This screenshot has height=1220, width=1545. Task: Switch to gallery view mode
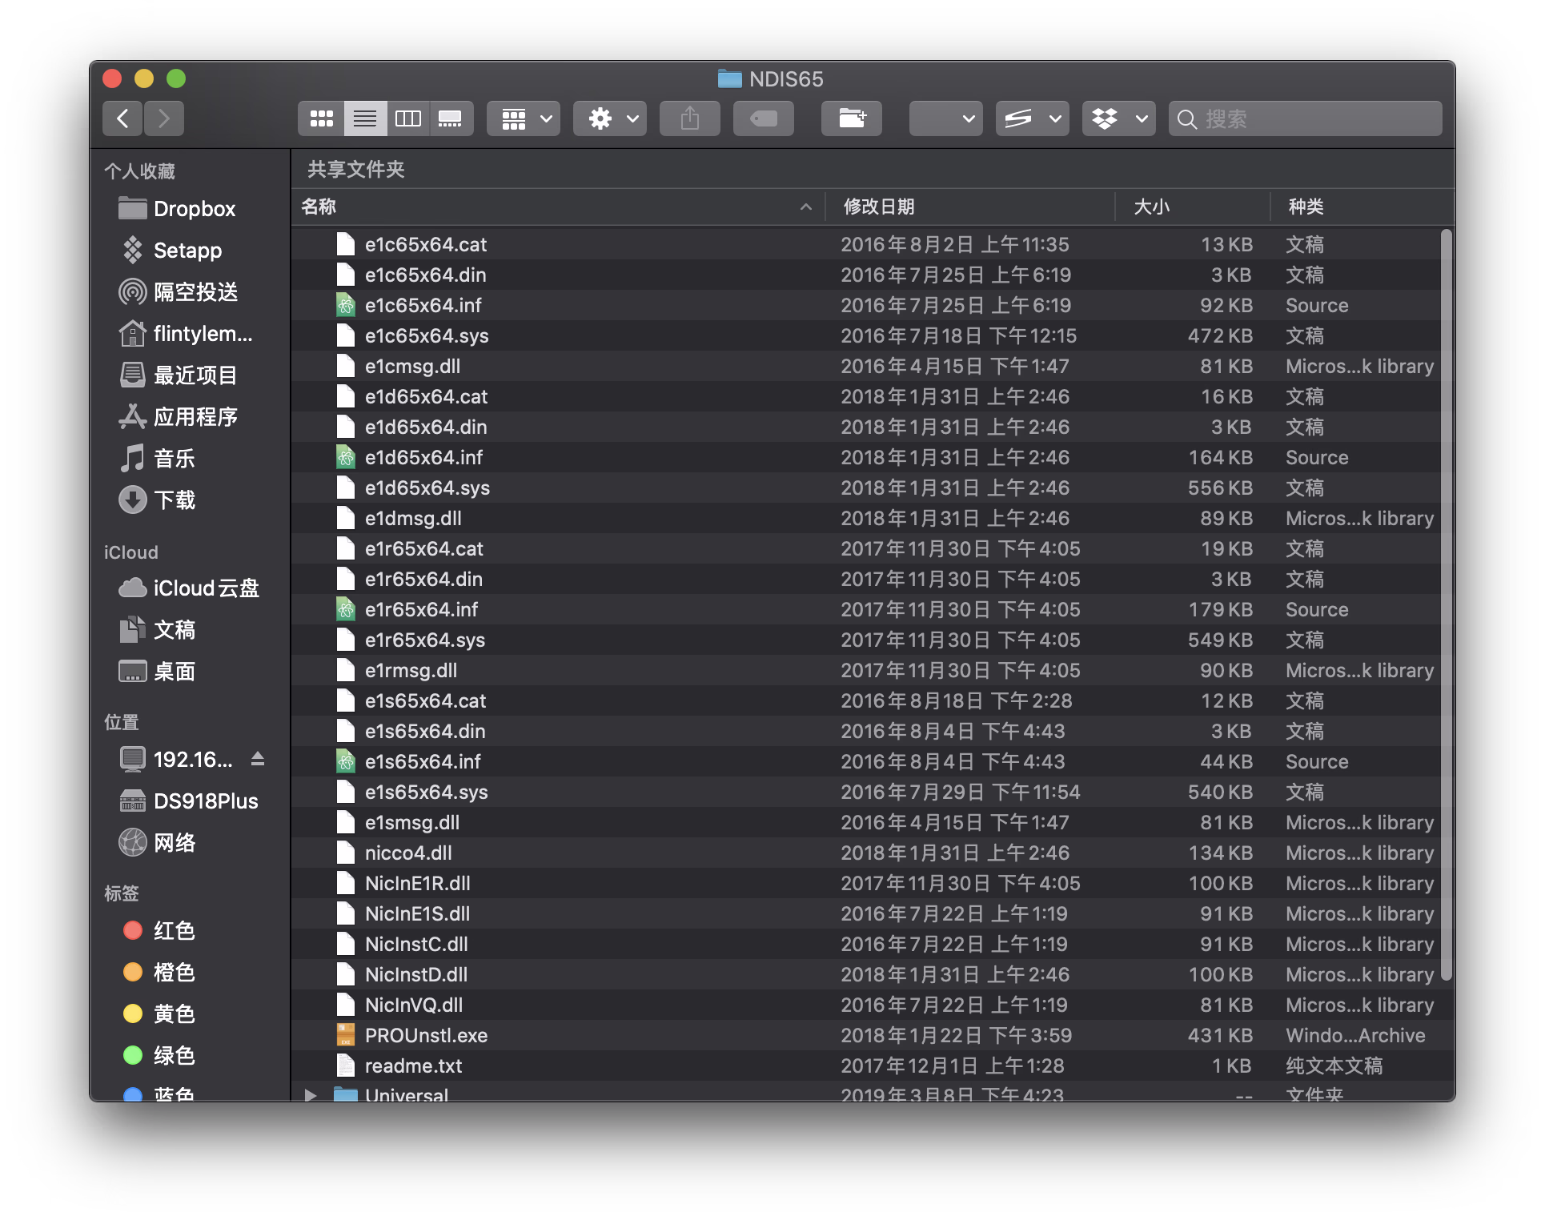point(451,118)
